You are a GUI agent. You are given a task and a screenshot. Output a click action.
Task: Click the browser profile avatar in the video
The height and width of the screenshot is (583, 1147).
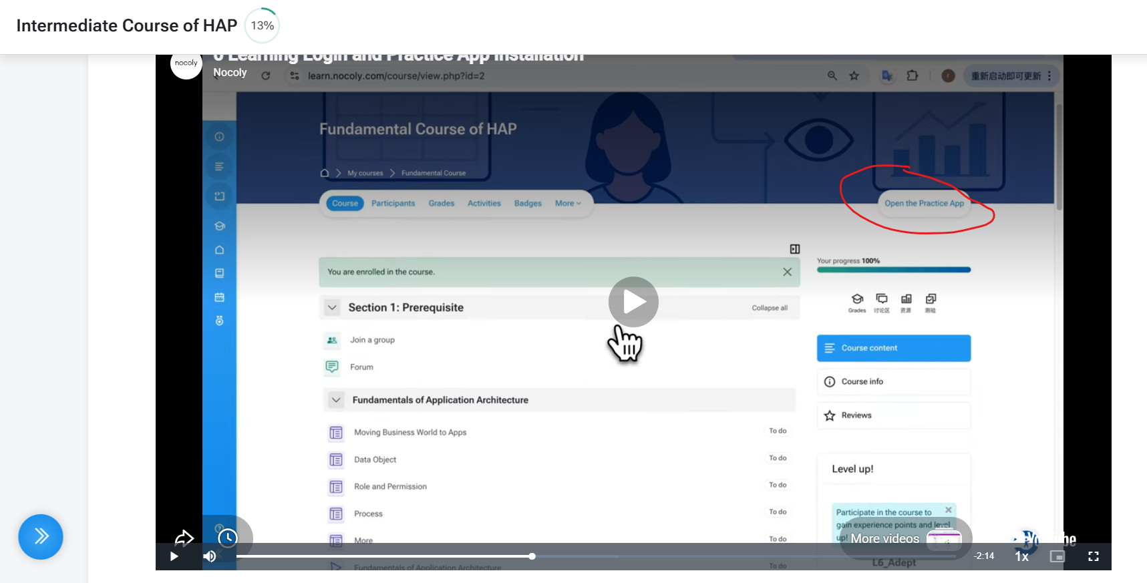tap(948, 75)
